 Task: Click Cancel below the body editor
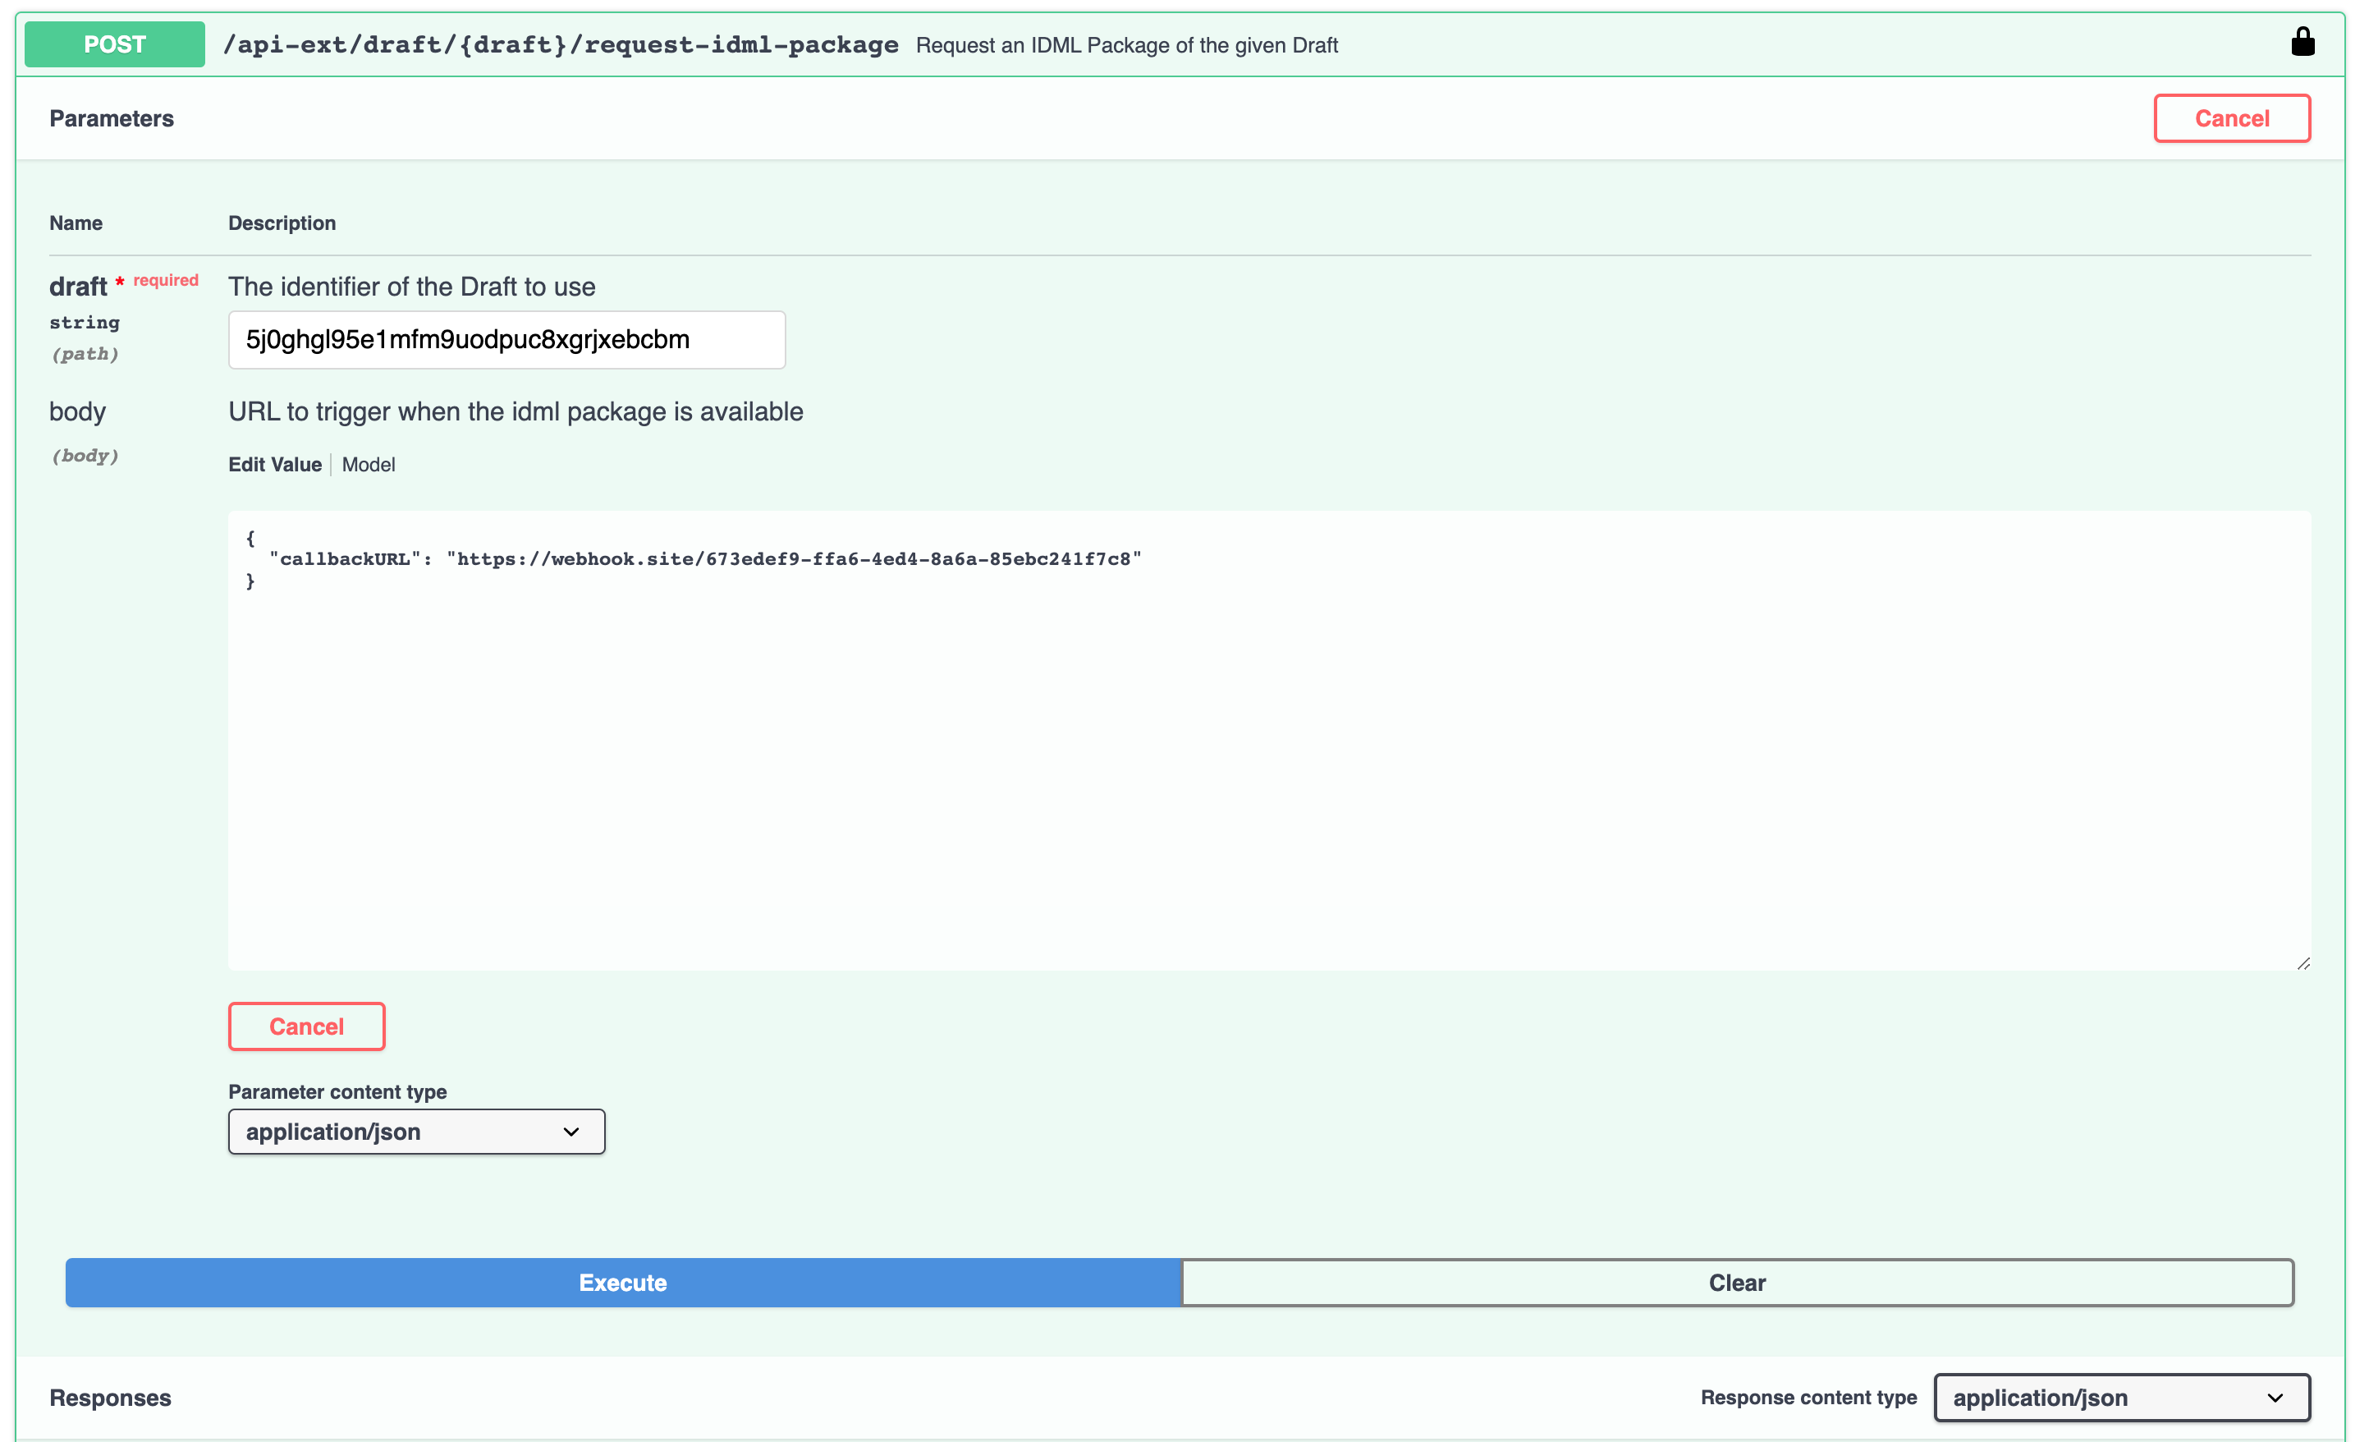pyautogui.click(x=305, y=1026)
